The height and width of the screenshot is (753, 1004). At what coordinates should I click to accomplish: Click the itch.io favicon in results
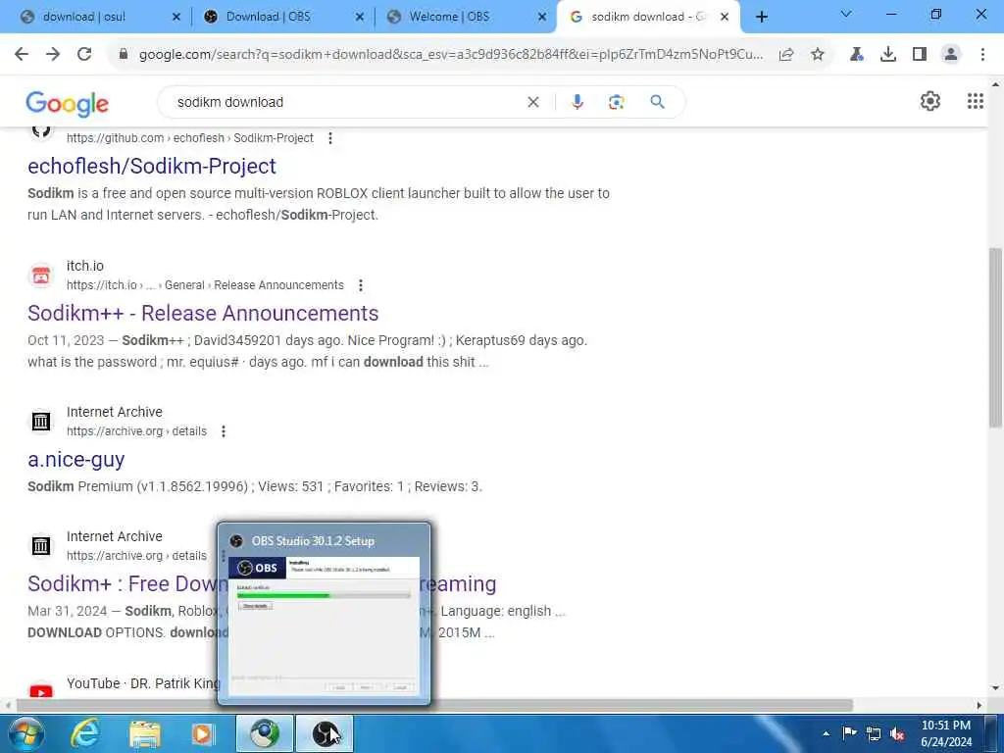(41, 276)
